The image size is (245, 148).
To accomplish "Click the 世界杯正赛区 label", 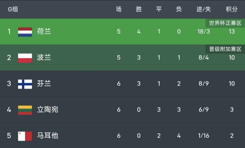I will (x=225, y=23).
